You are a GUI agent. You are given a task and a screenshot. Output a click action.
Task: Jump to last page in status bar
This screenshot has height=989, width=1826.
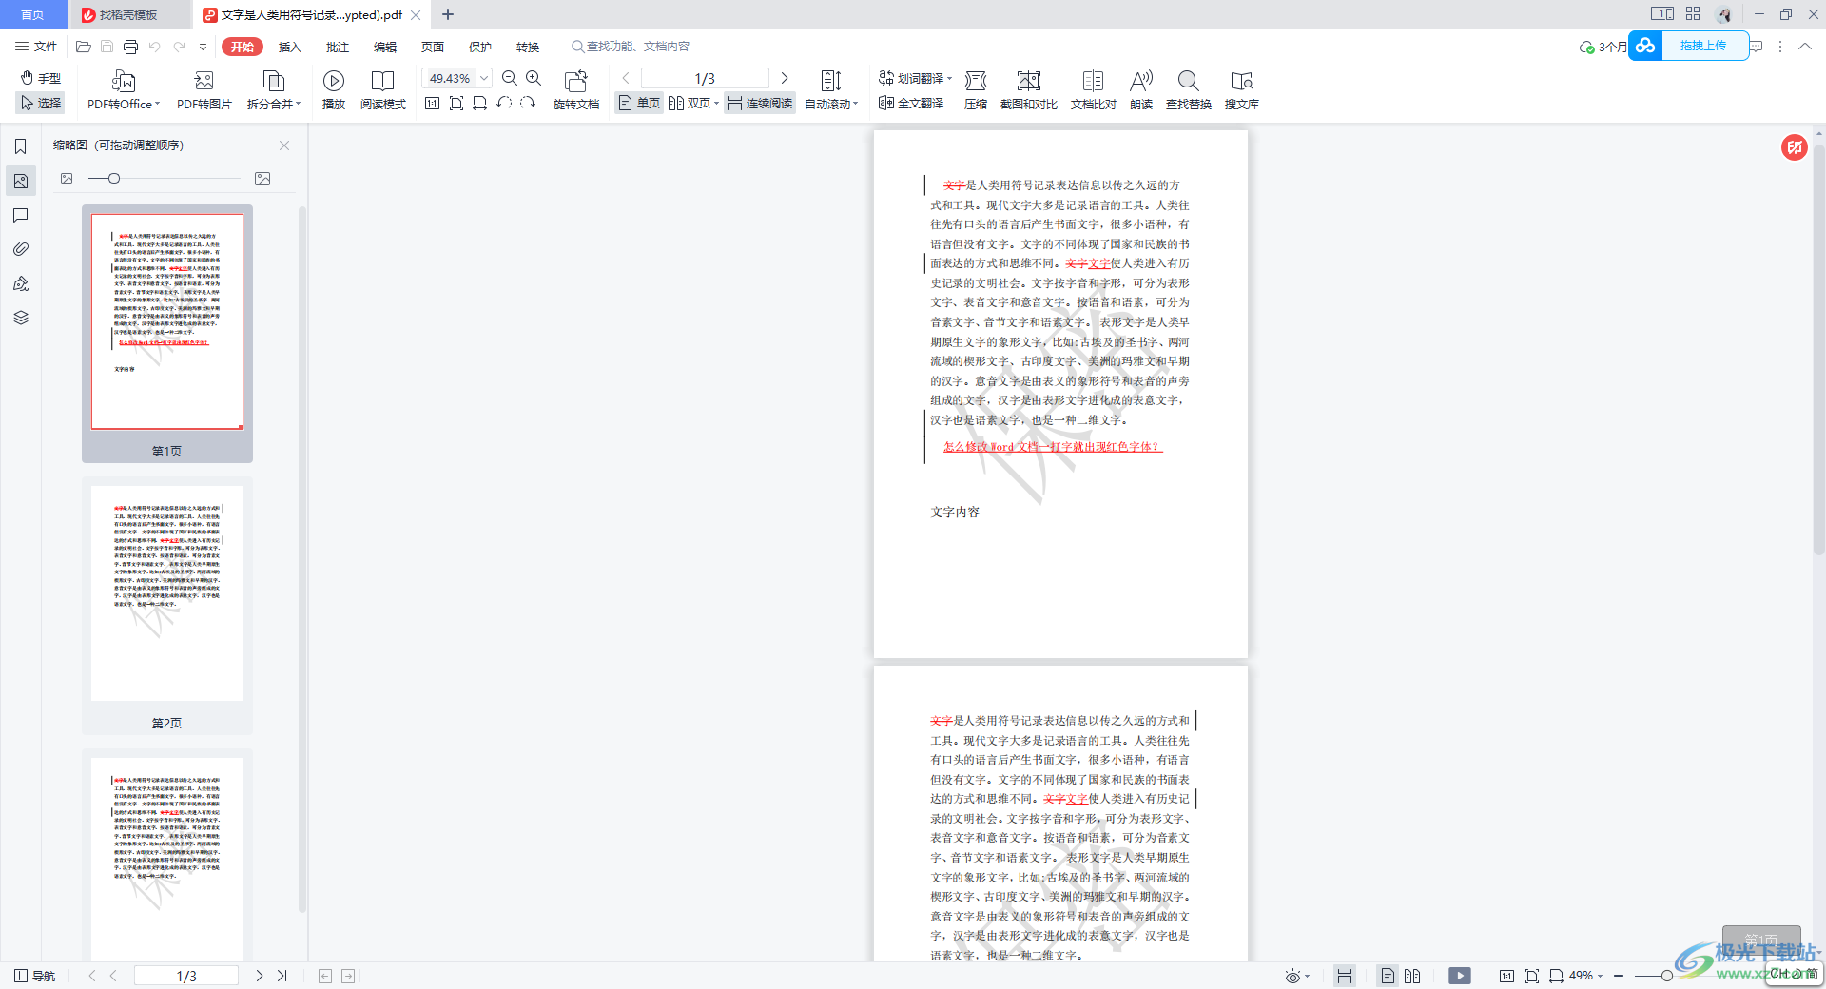(282, 976)
